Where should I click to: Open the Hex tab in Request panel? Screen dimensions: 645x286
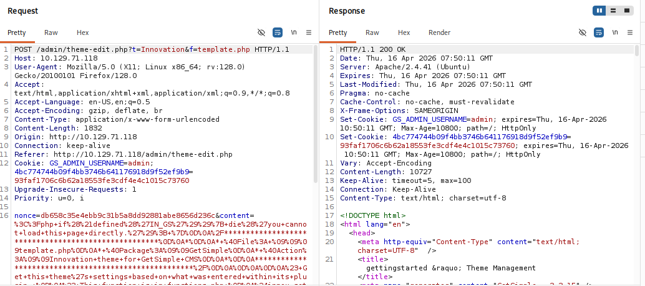coord(83,32)
